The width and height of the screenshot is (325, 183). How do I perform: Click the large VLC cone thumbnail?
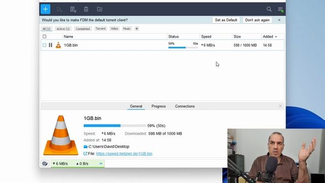click(61, 135)
